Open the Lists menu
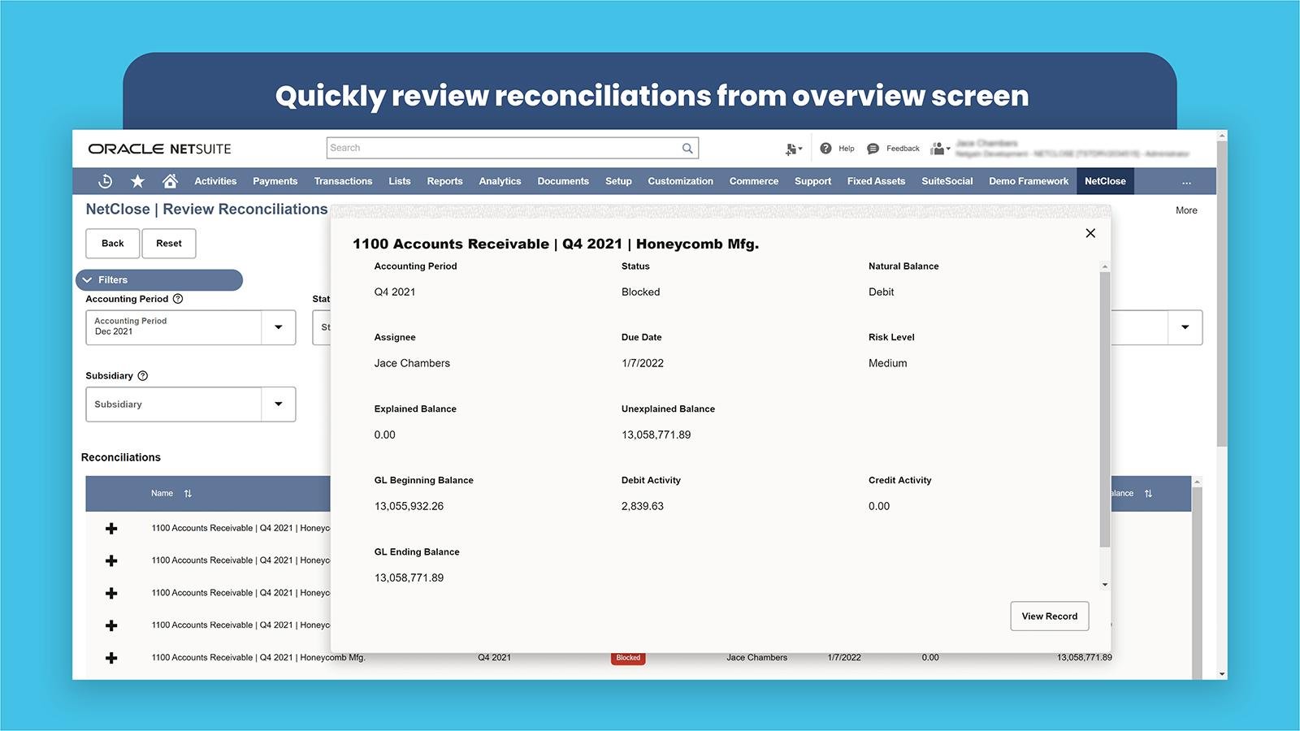The width and height of the screenshot is (1300, 731). [399, 181]
